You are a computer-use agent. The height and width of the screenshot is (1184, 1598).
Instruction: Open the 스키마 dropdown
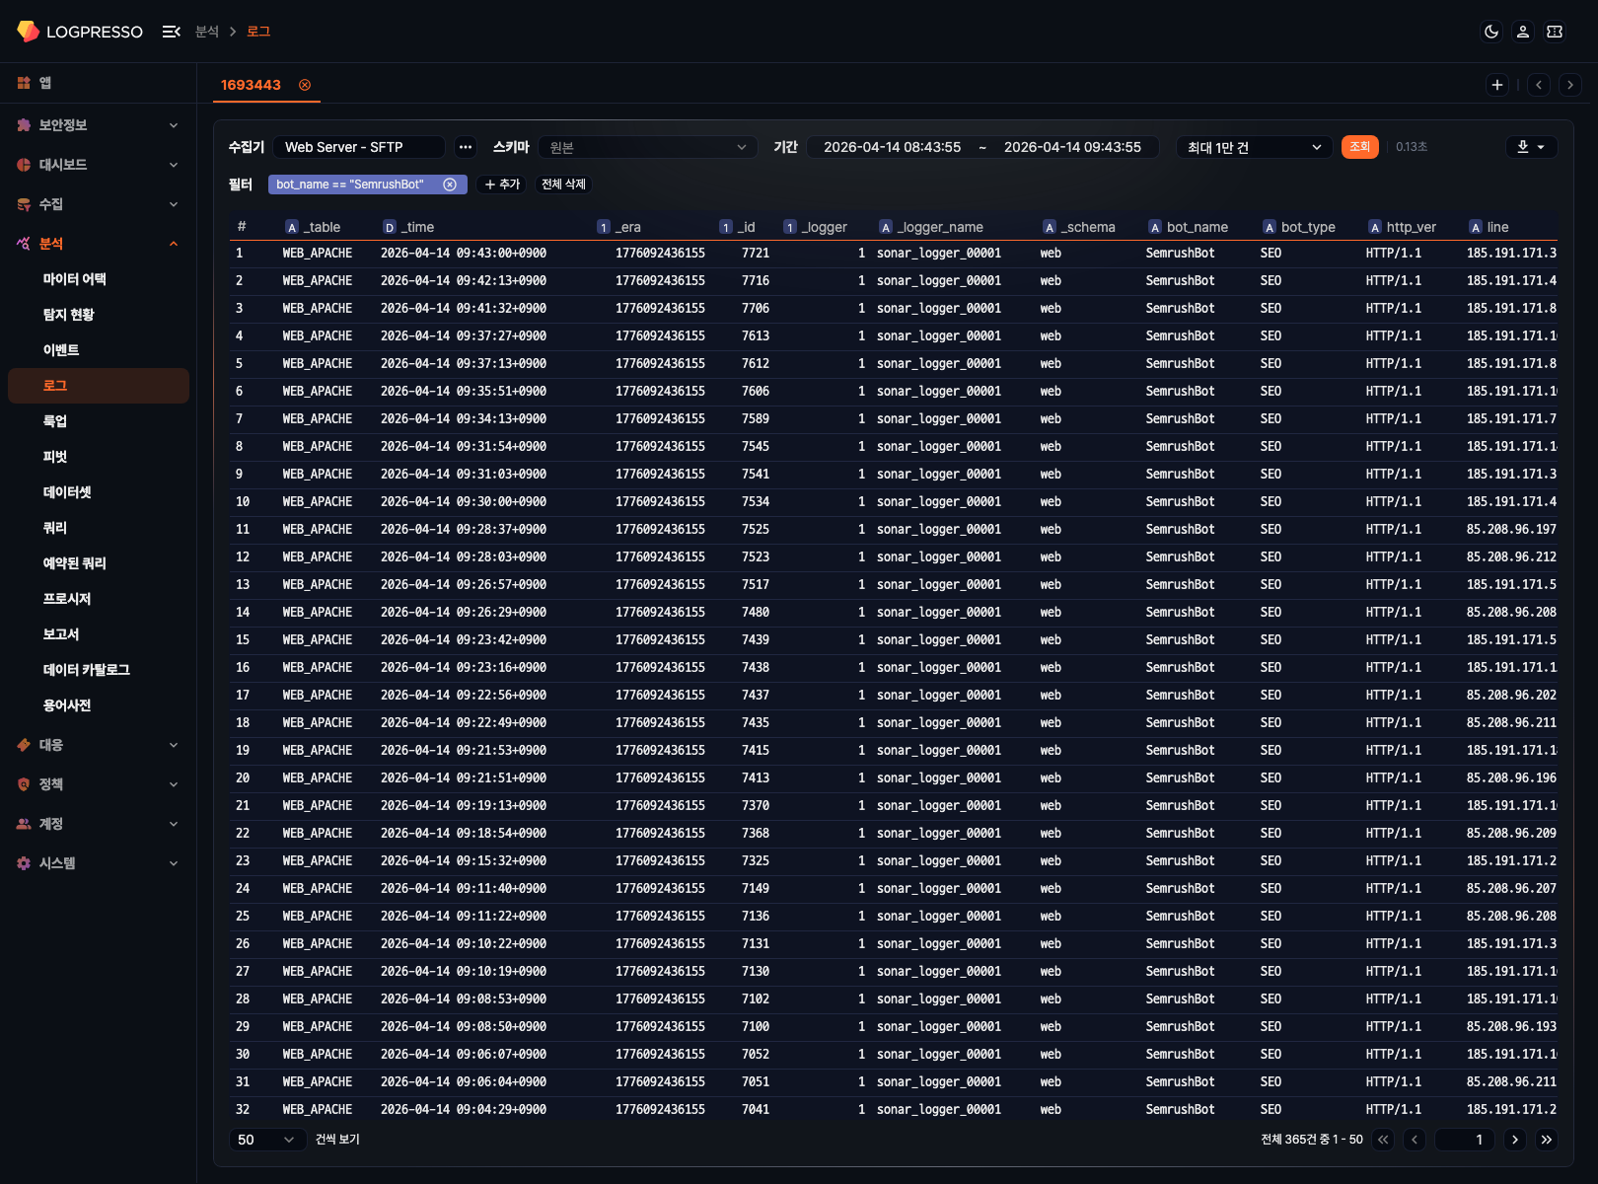click(647, 147)
